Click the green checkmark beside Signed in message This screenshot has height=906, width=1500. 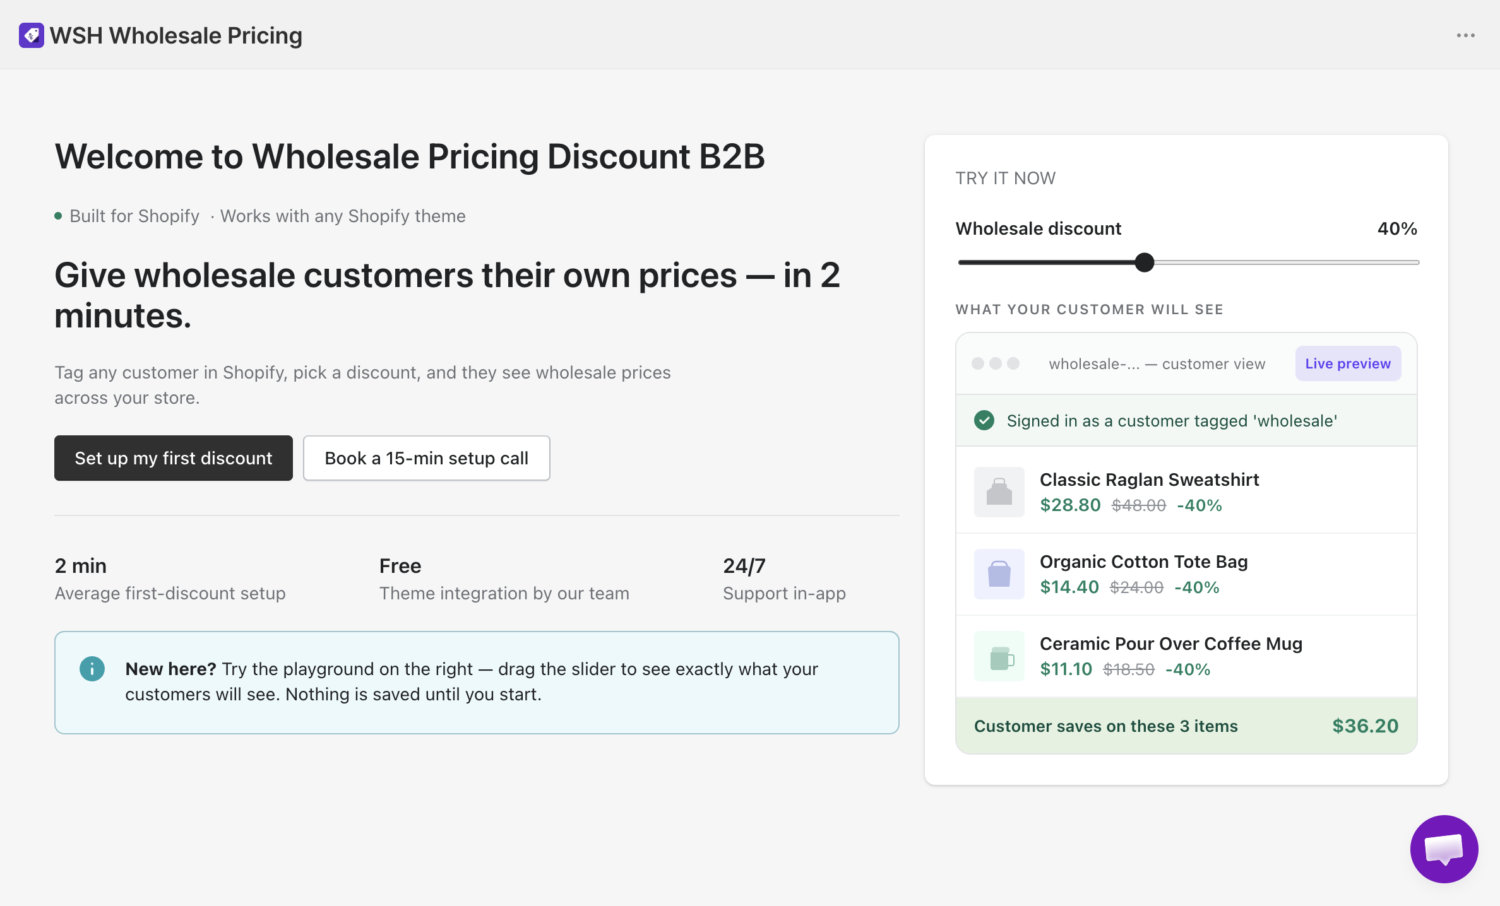pos(984,420)
